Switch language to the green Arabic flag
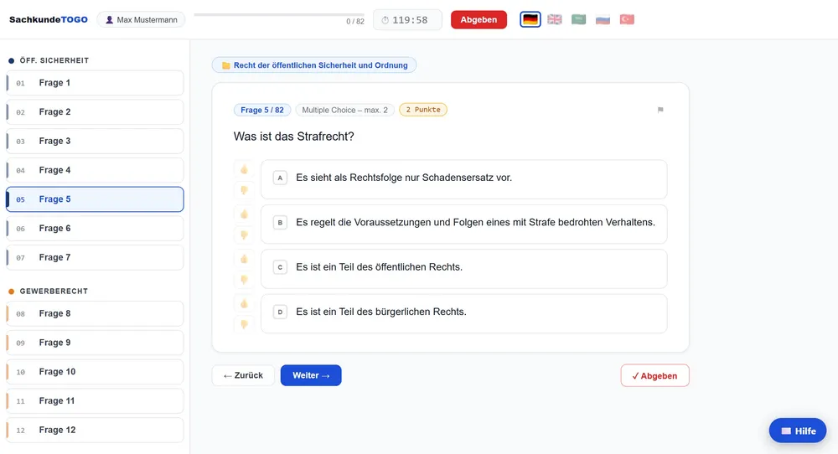This screenshot has height=454, width=838. click(579, 20)
